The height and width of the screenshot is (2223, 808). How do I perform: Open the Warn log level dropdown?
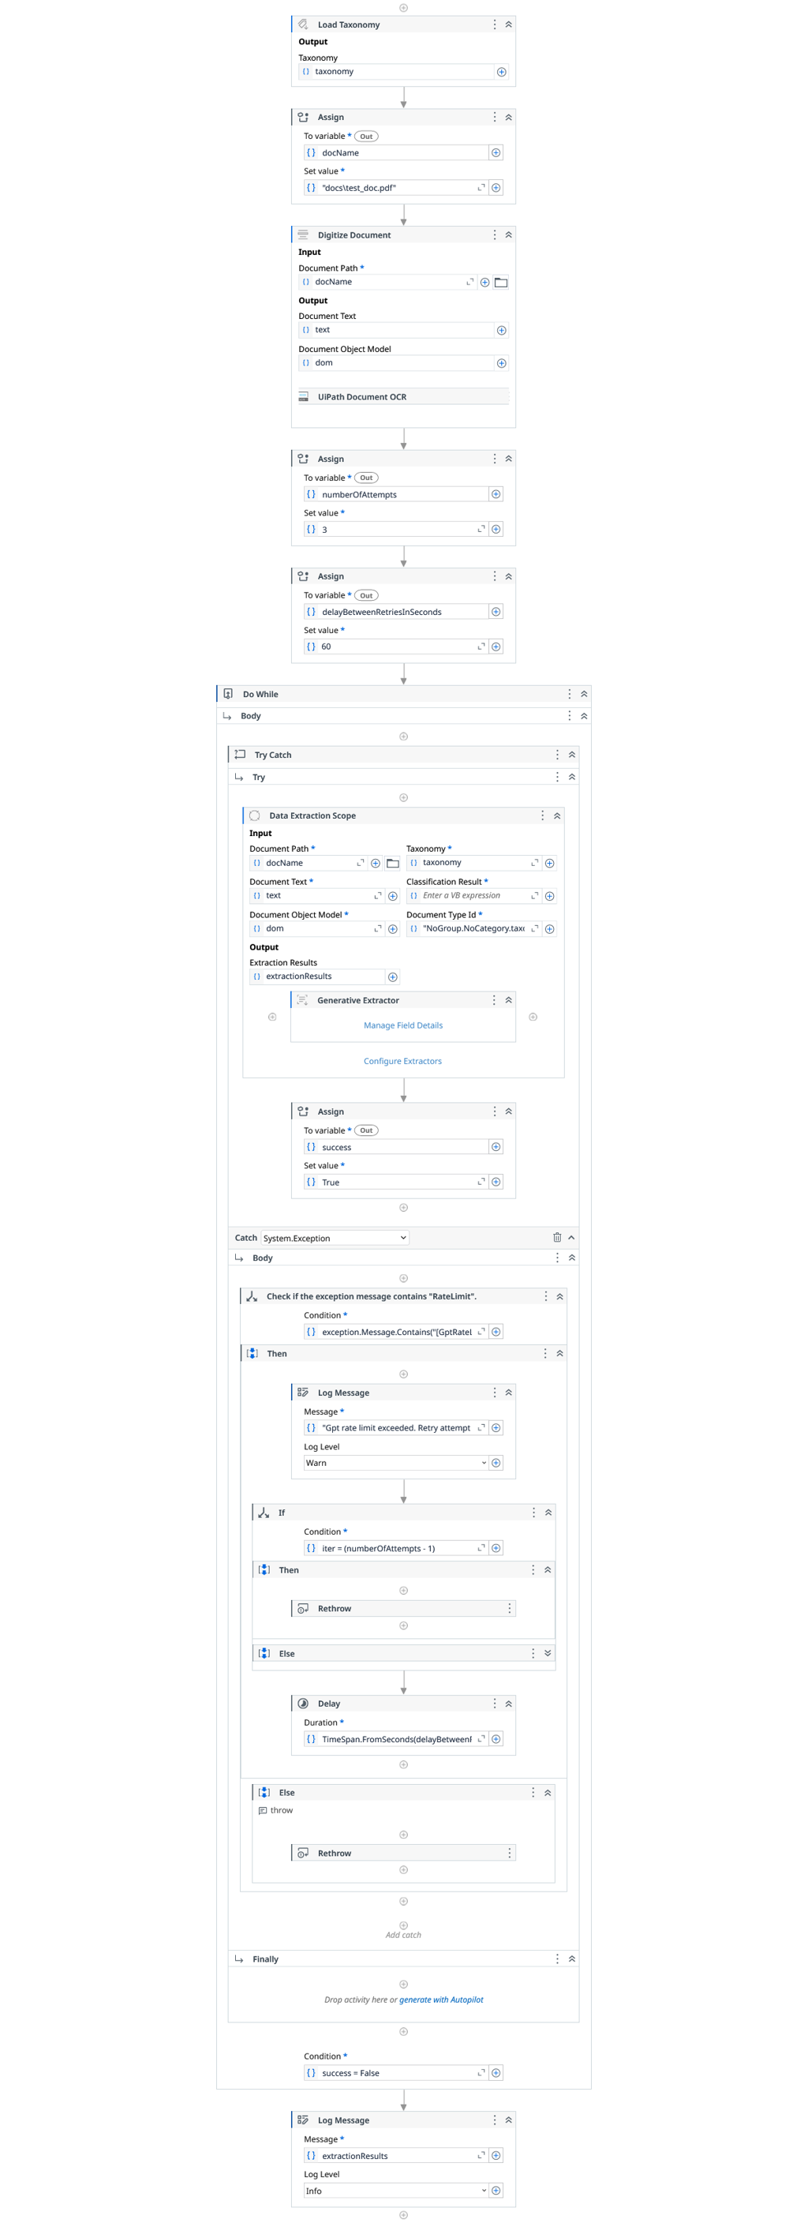pyautogui.click(x=395, y=1463)
